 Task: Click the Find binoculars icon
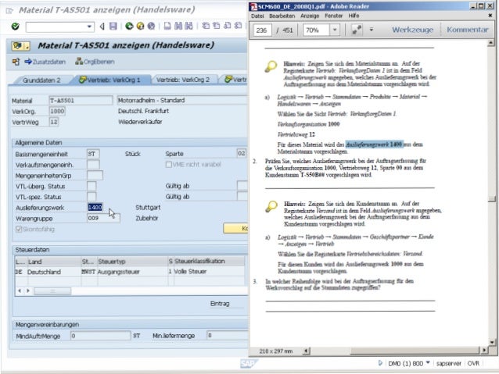point(178,27)
